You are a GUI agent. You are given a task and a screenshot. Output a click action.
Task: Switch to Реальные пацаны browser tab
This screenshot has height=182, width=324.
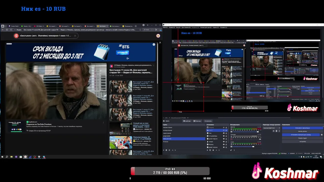click(x=128, y=26)
